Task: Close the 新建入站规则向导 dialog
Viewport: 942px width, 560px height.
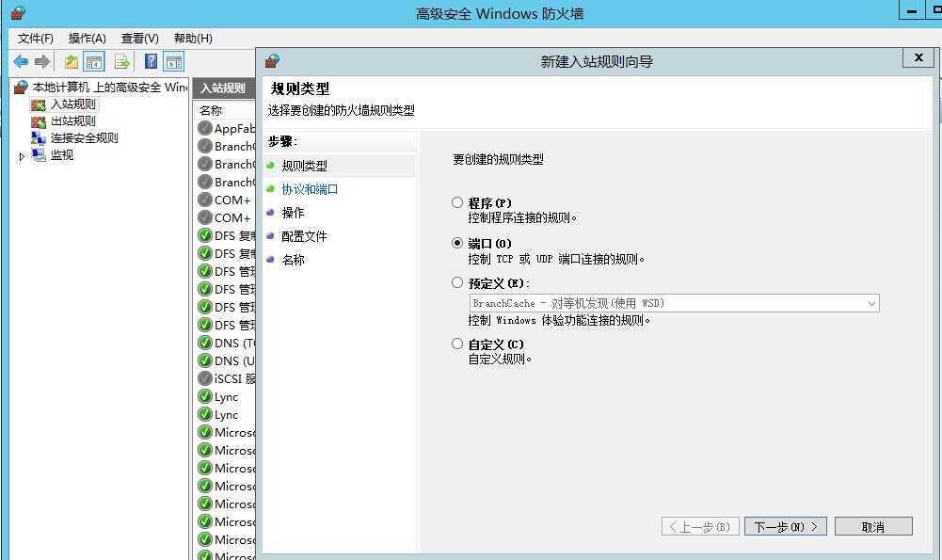Action: click(918, 57)
